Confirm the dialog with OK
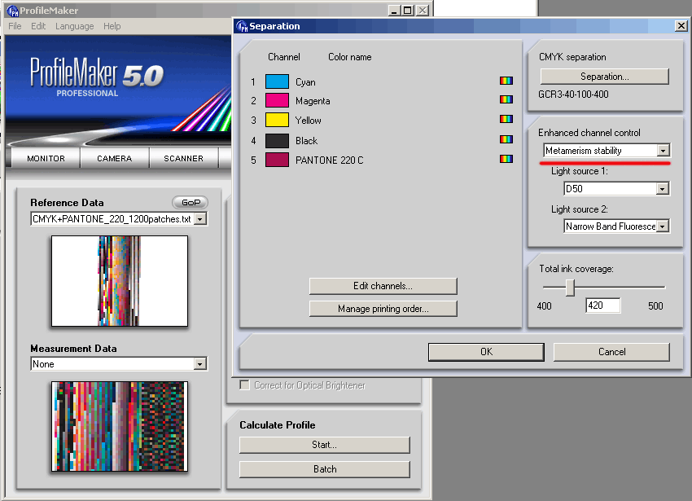 point(486,352)
